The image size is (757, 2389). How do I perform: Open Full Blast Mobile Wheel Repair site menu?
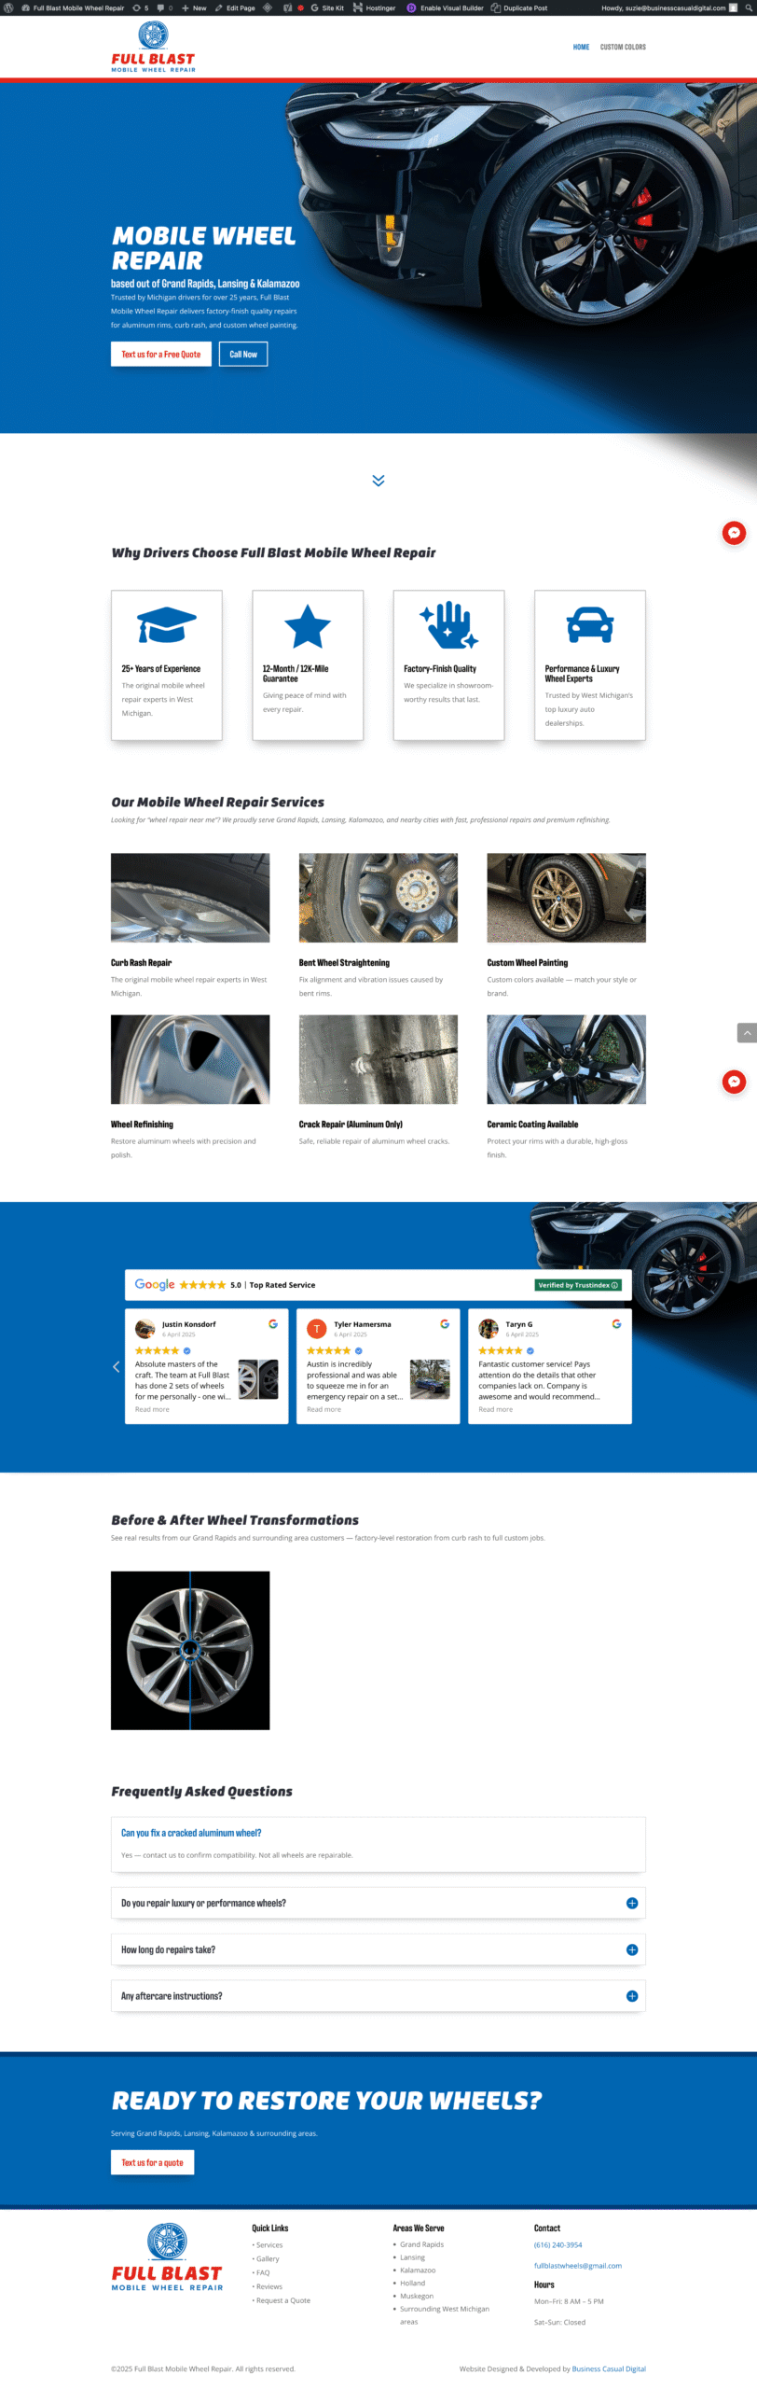[73, 7]
